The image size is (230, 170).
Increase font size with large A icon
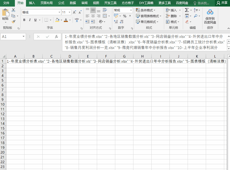tap(74, 12)
